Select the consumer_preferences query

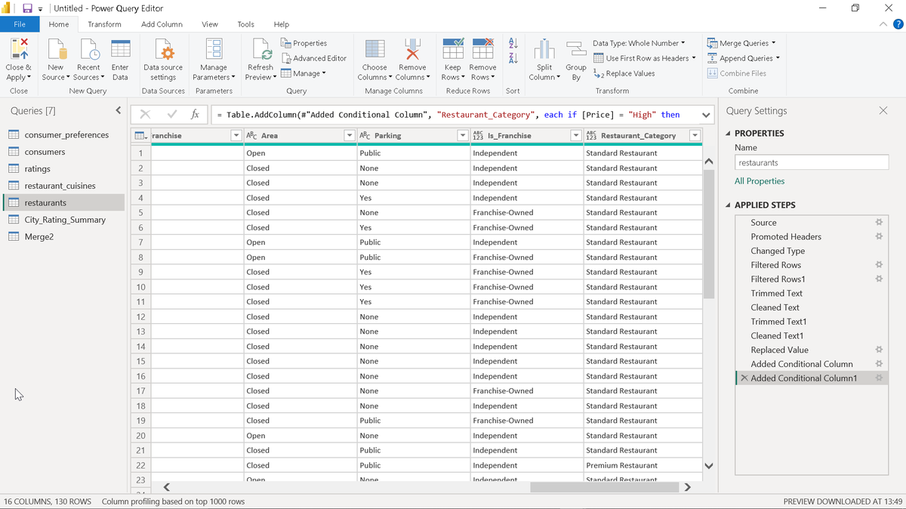pos(65,134)
